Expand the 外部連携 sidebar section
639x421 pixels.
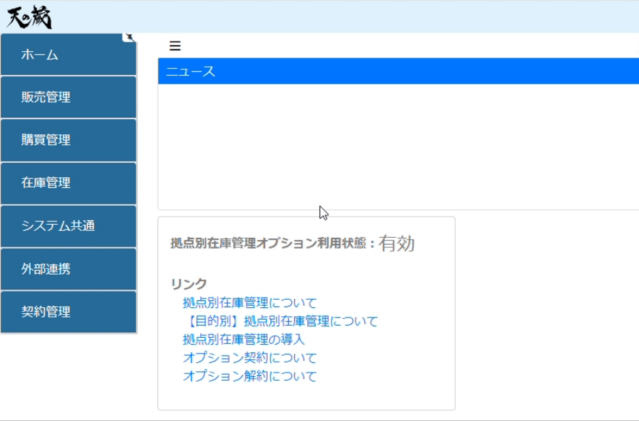[x=46, y=268]
